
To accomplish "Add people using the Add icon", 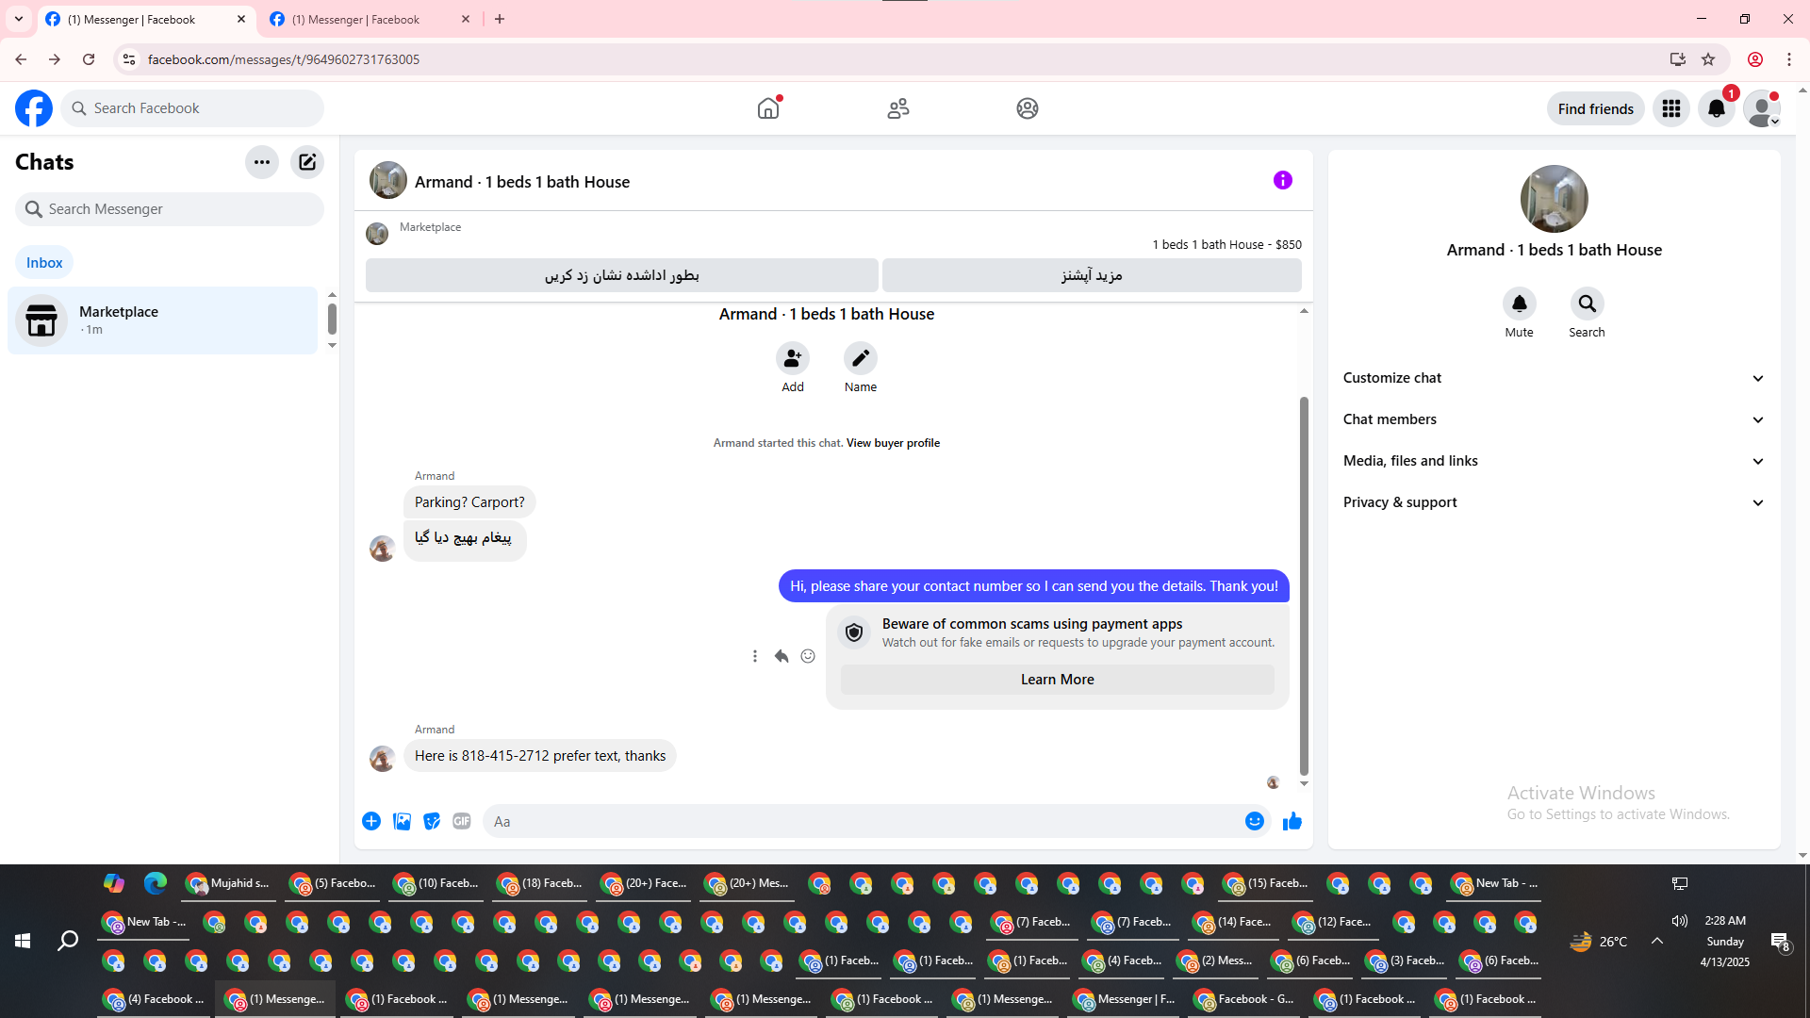I will point(793,358).
